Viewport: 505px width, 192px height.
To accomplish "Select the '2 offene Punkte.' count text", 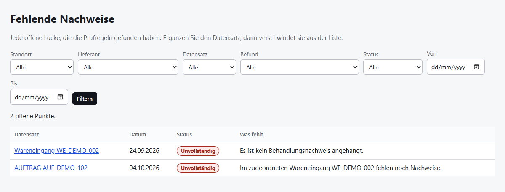I will (x=33, y=116).
